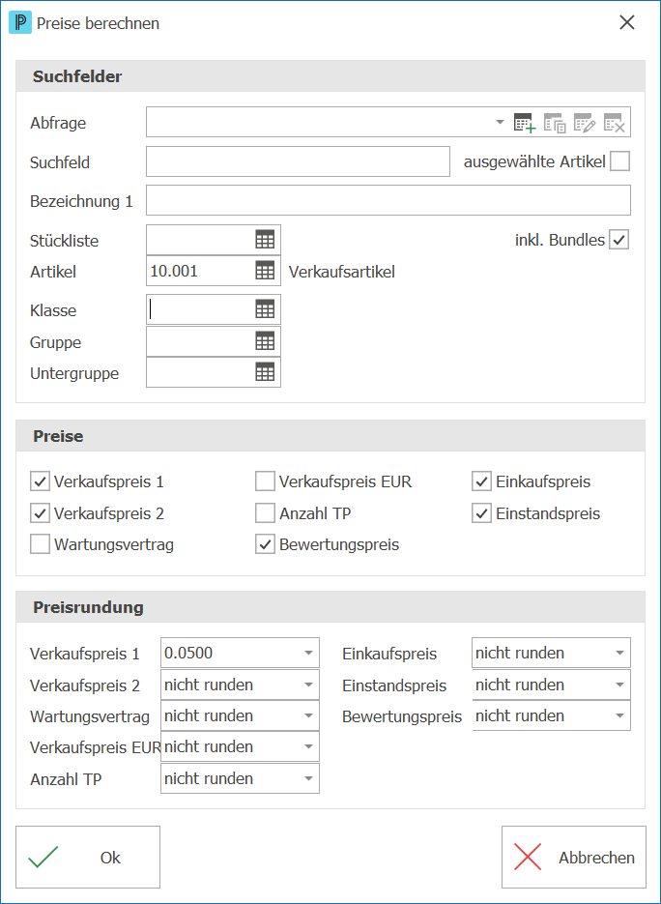Uncheck the Bewertungspreis checkbox
This screenshot has height=904, width=661.
pos(265,544)
